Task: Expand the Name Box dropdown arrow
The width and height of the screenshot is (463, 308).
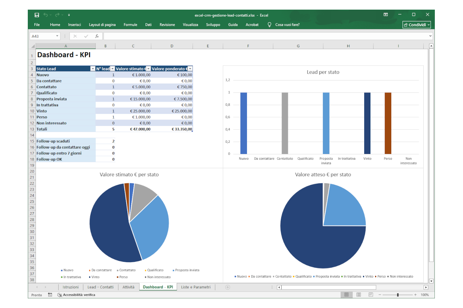Action: (57, 36)
